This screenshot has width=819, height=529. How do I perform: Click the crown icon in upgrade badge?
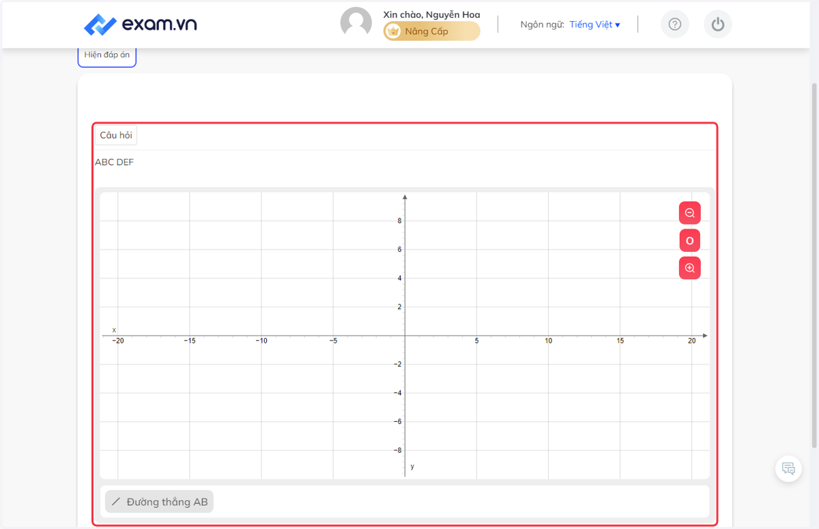(392, 31)
